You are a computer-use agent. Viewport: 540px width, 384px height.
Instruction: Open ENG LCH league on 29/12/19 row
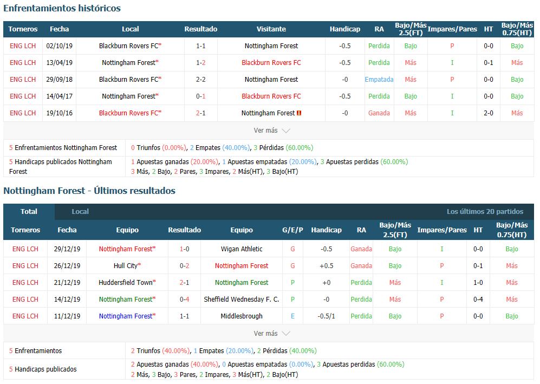click(x=25, y=249)
